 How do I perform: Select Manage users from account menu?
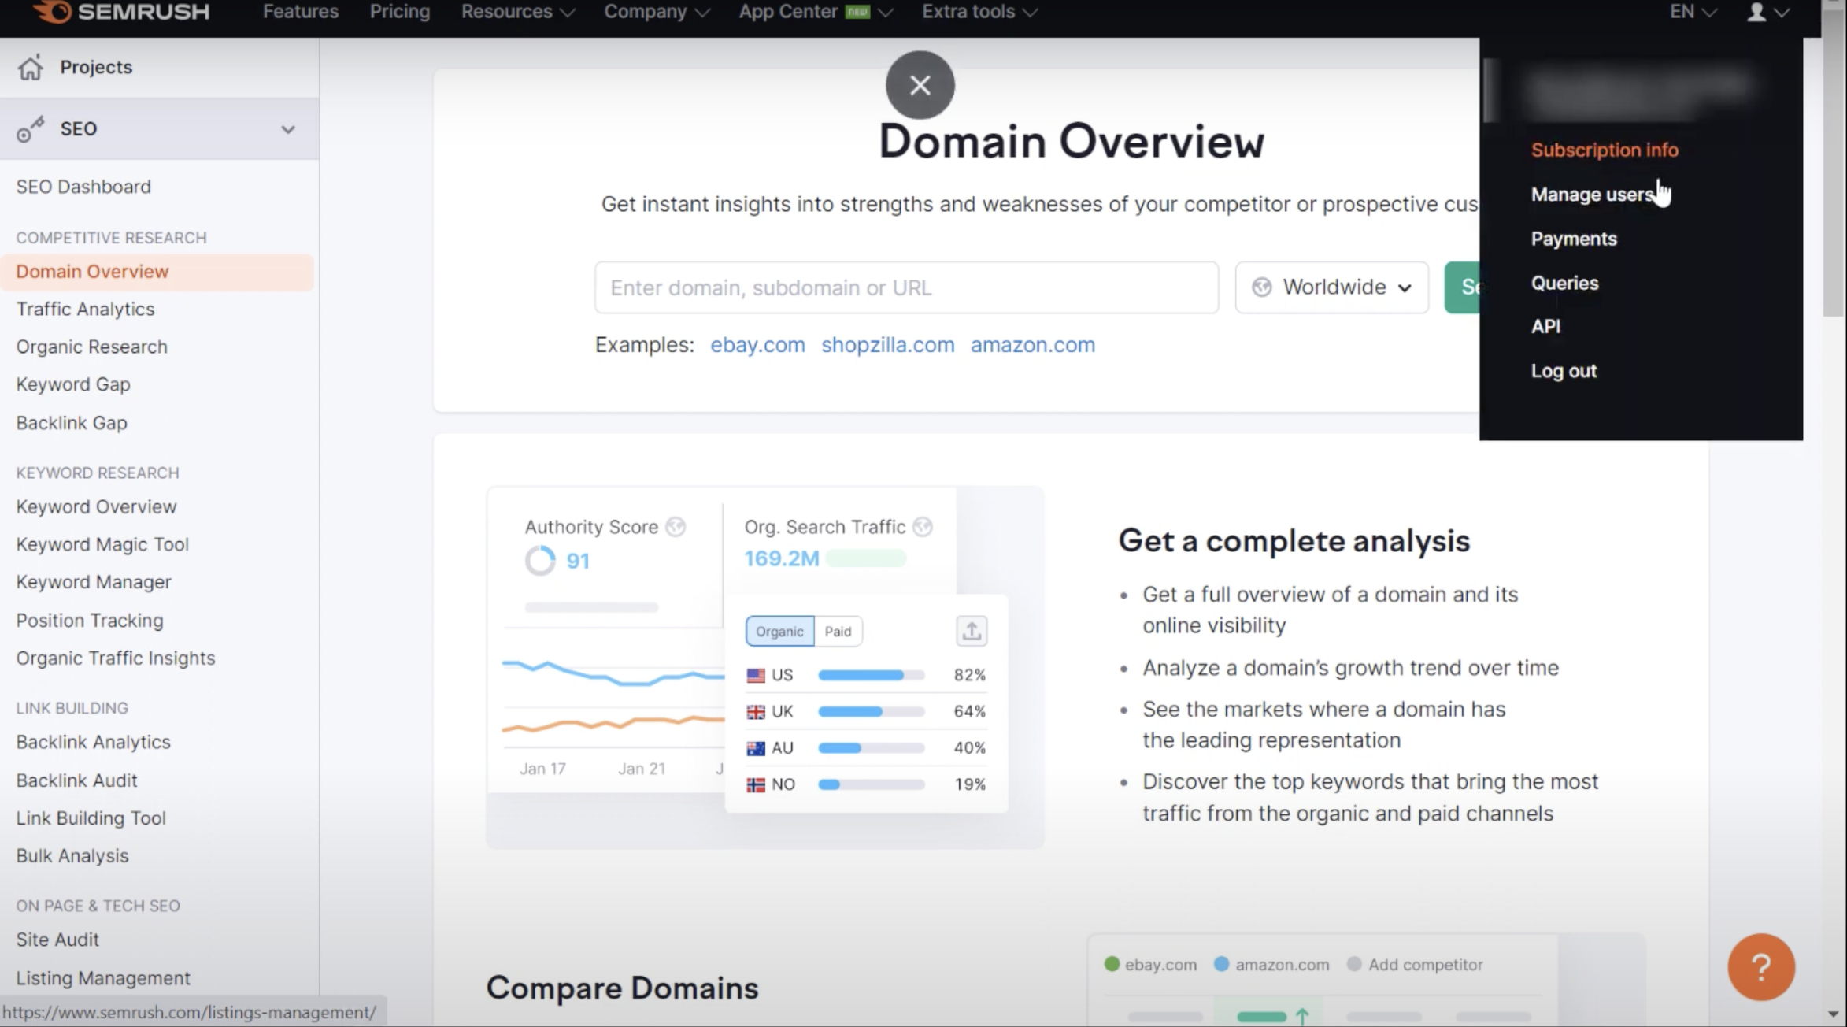pyautogui.click(x=1592, y=195)
